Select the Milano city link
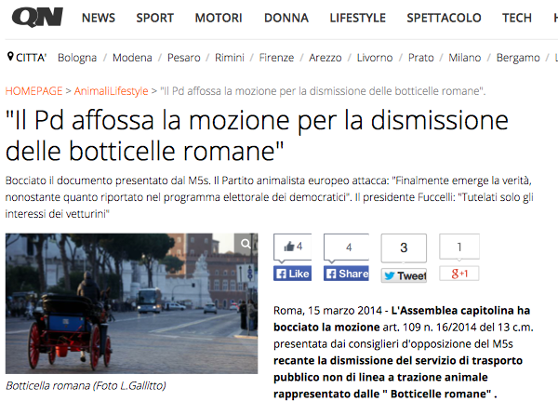 (465, 58)
